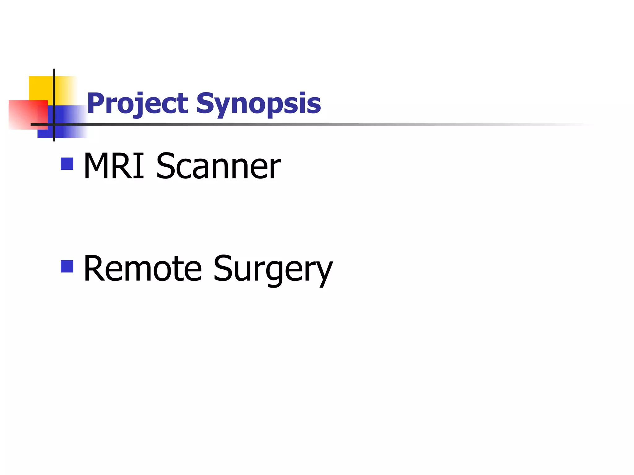Click the word Scanner
The height and width of the screenshot is (475, 634).
[218, 166]
